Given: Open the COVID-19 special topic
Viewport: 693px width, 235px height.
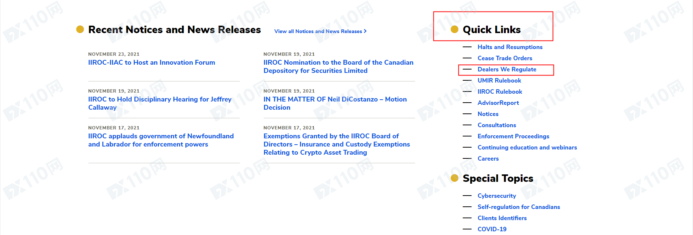Looking at the screenshot, I should coord(492,229).
